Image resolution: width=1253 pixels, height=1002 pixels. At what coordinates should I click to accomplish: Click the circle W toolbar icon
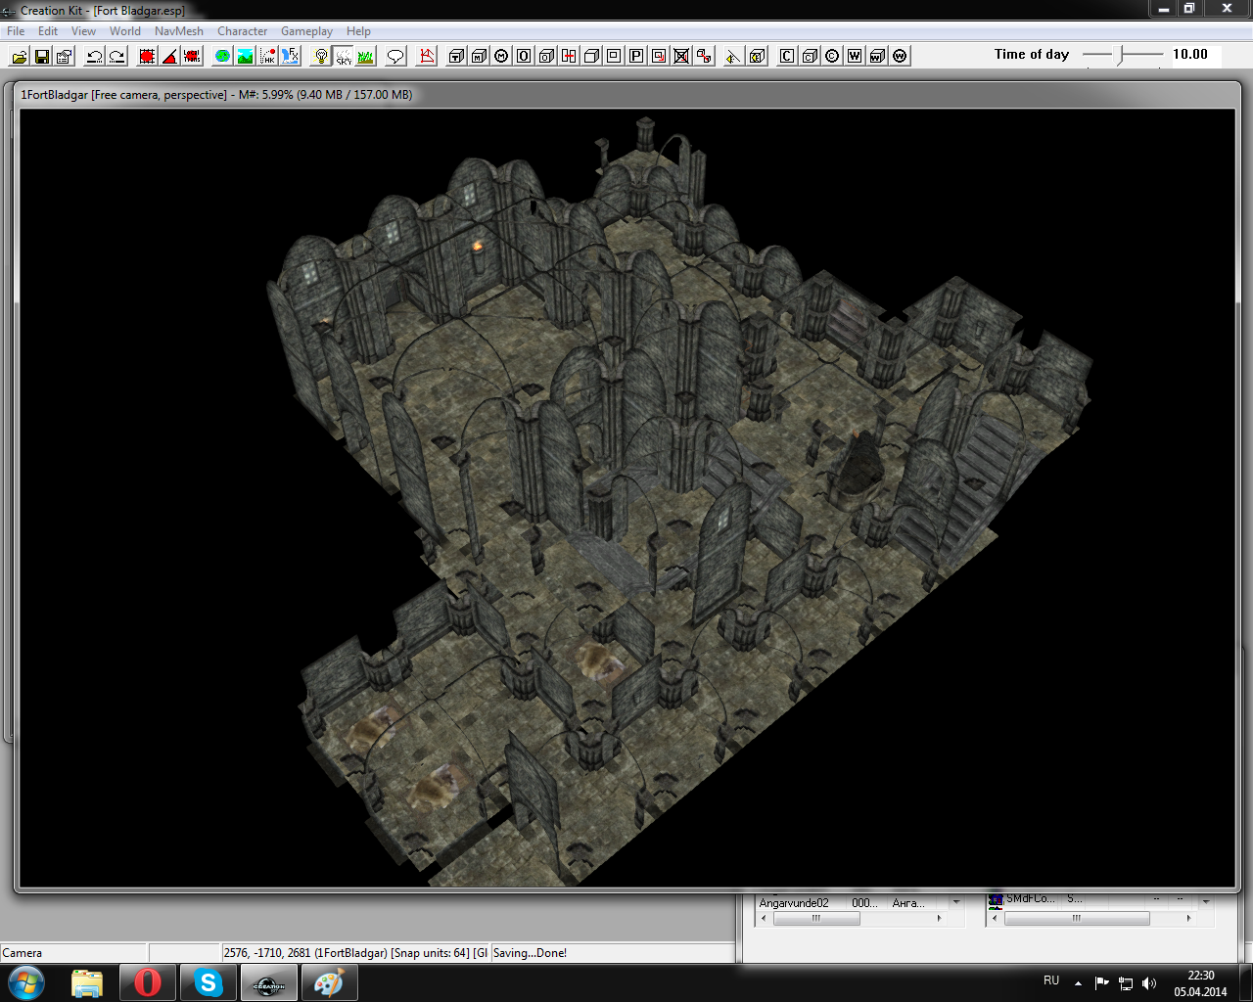tap(900, 56)
